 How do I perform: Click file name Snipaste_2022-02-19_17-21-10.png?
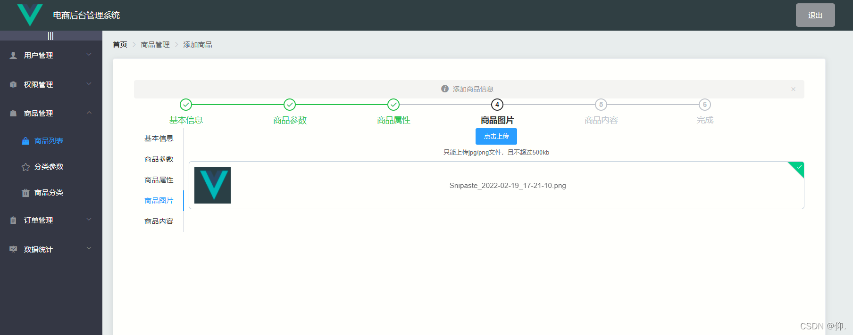pyautogui.click(x=508, y=186)
